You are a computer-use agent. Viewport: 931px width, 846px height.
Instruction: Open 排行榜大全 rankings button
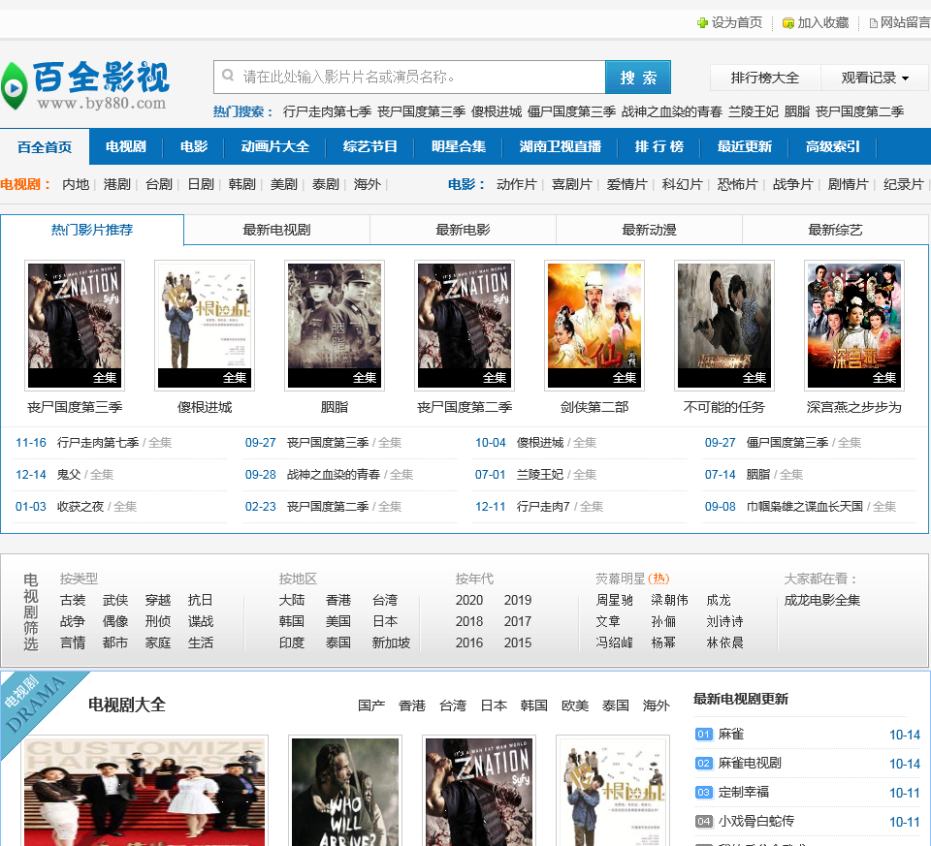coord(765,78)
